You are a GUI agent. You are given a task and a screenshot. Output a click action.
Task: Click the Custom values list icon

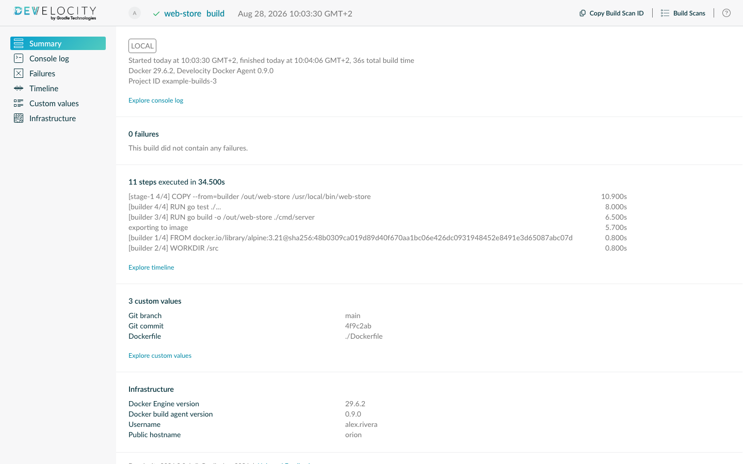19,103
